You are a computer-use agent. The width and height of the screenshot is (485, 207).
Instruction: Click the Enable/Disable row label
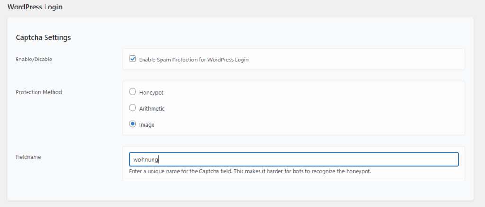pyautogui.click(x=34, y=60)
